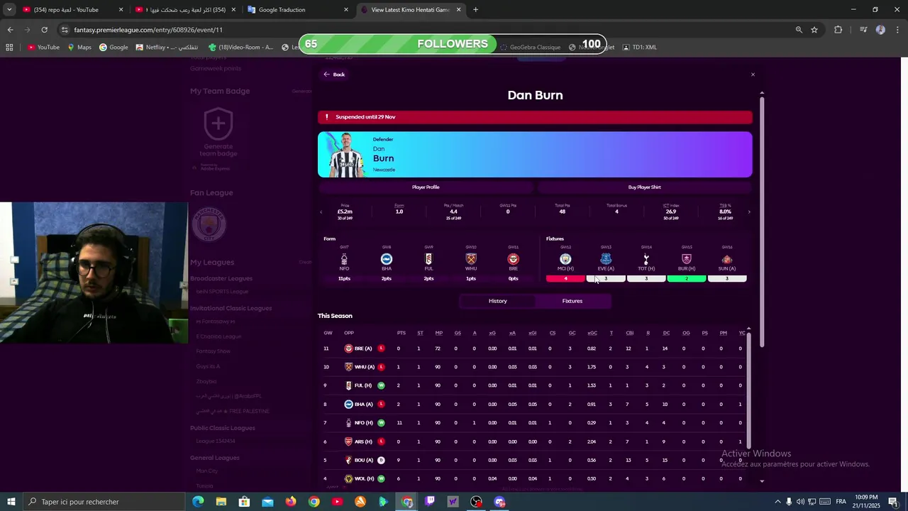Open Microsoft Edge from the taskbar
Image resolution: width=908 pixels, height=511 pixels.
198,502
